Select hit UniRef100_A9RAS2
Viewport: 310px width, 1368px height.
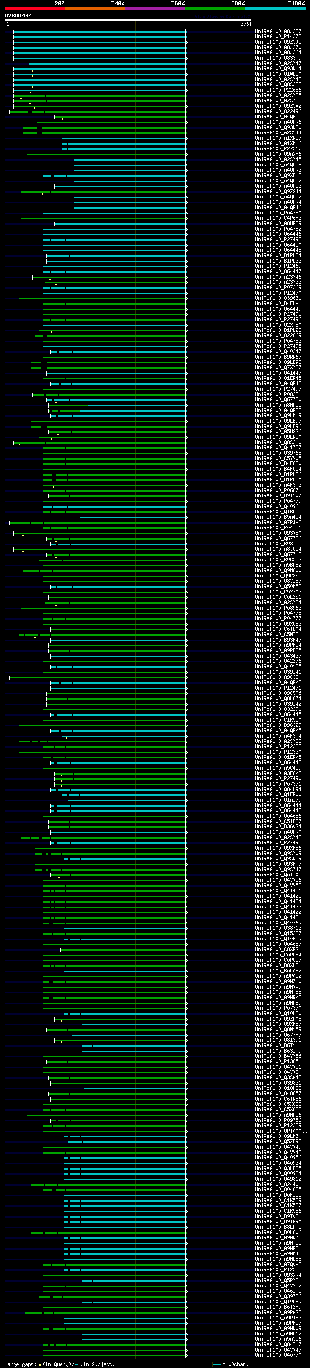[278, 1312]
